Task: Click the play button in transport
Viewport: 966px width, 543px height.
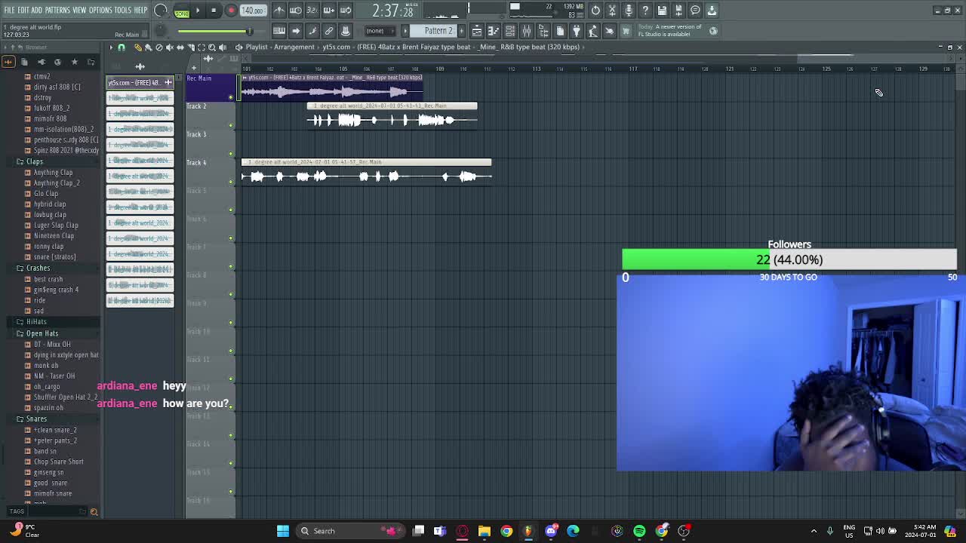Action: click(x=198, y=11)
